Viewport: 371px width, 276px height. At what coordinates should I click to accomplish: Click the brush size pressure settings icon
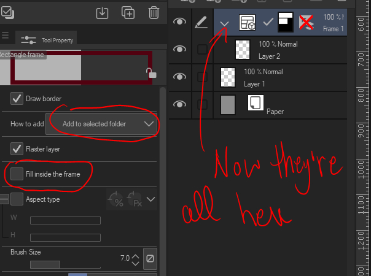pyautogui.click(x=149, y=259)
